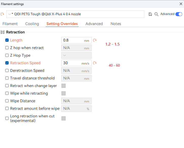This screenshot has width=184, height=148.
Task: Open the Notes tab
Action: [116, 24]
